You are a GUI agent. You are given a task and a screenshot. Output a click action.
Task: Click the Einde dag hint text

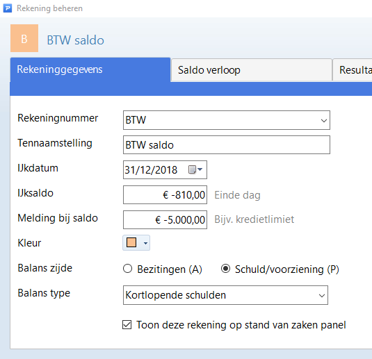tap(237, 195)
